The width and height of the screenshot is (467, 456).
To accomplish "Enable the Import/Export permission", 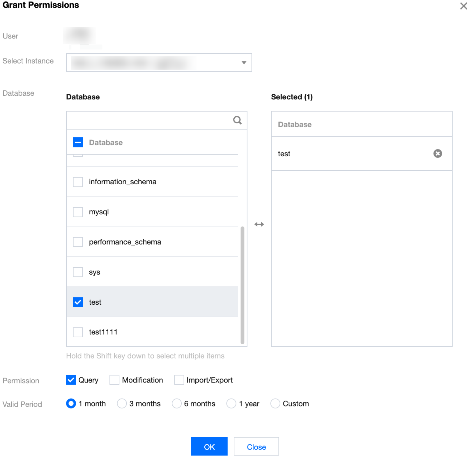I will [x=179, y=380].
